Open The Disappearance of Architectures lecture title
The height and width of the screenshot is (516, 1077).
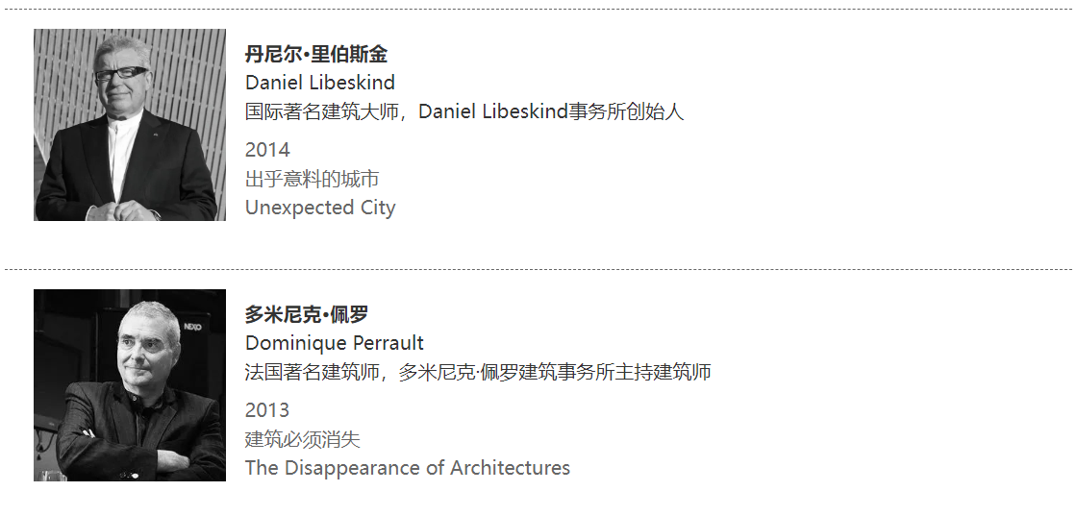coord(408,468)
